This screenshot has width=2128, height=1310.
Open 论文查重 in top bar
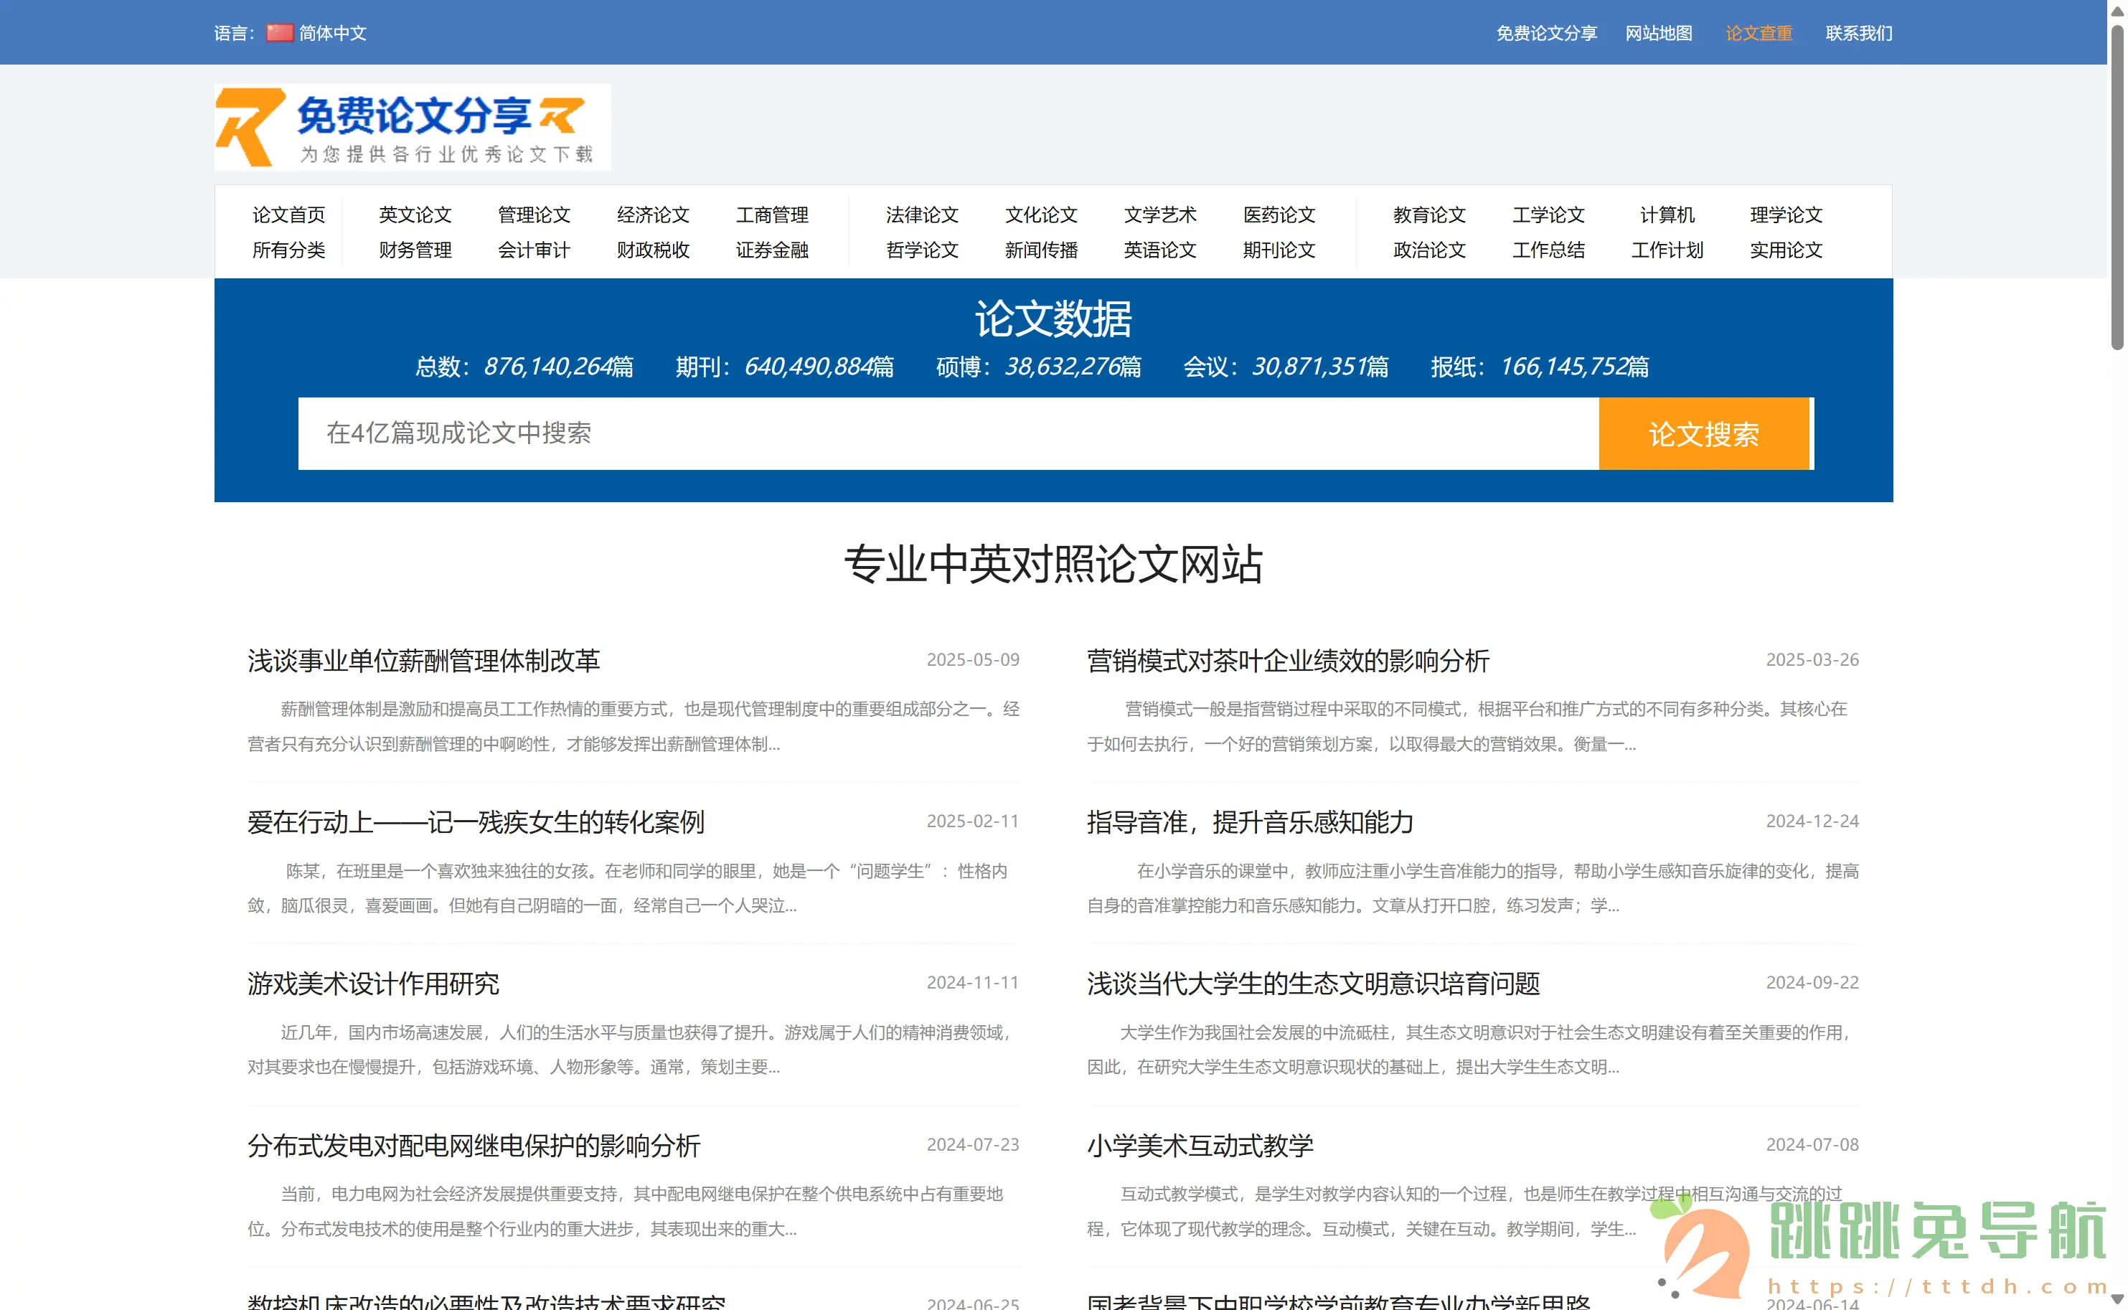[x=1759, y=33]
